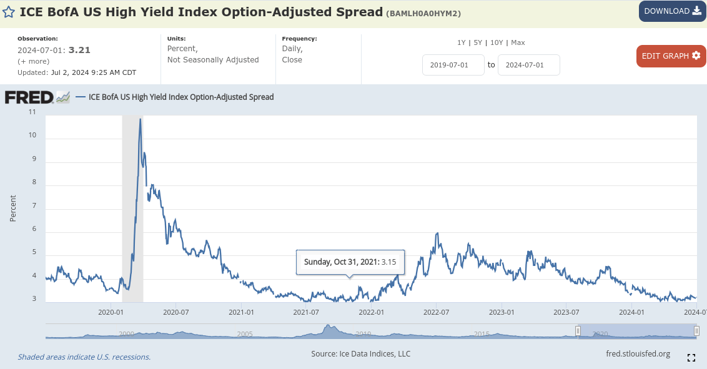707x369 pixels.
Task: Click the download arrow icon on DOWNLOAD button
Action: pos(698,11)
